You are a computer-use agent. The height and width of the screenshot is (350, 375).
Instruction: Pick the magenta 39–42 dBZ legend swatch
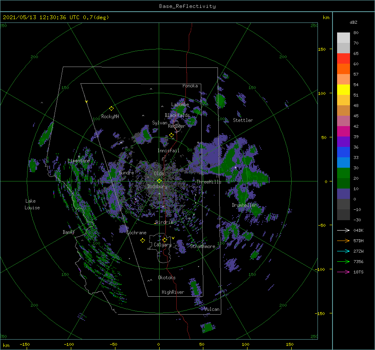click(343, 132)
